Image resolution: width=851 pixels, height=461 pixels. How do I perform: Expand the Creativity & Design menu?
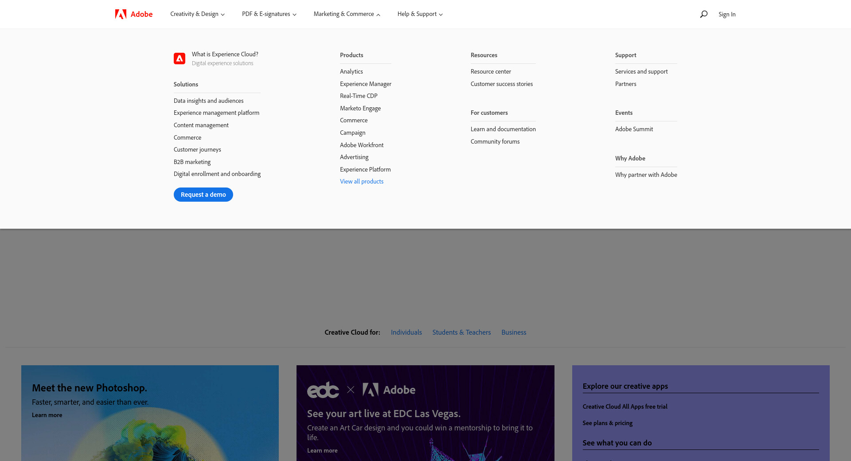tap(197, 14)
